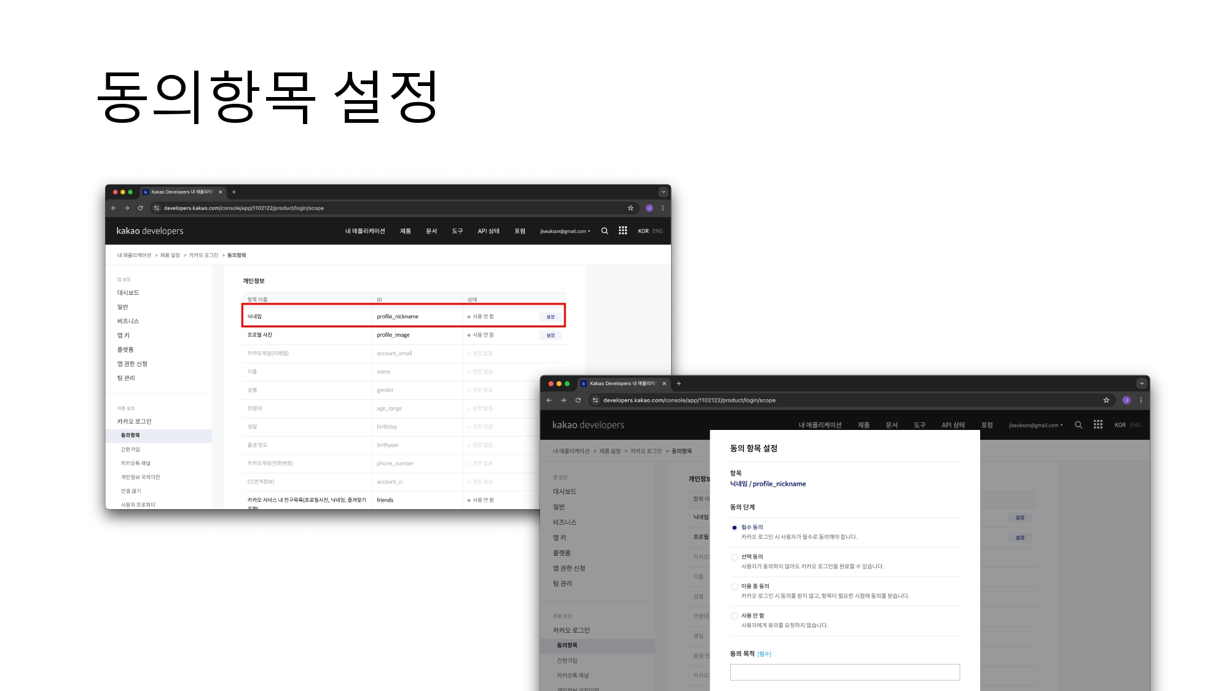1229x691 pixels.
Task: Open 문서 menu in back window navbar
Action: point(431,231)
